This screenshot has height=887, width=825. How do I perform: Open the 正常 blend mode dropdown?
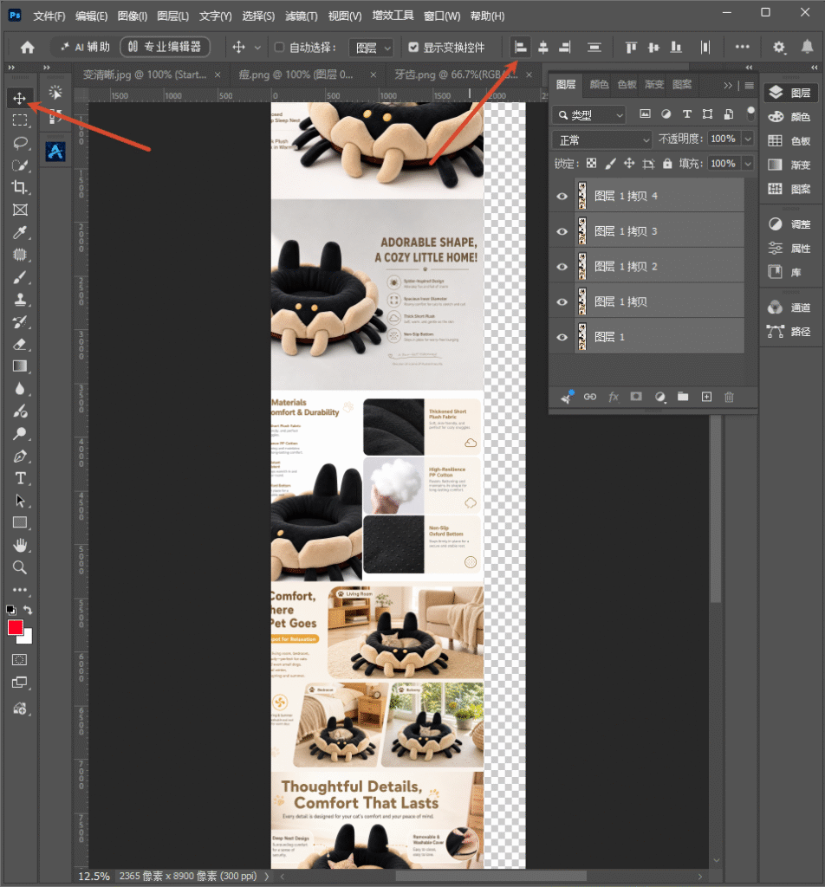click(x=602, y=139)
